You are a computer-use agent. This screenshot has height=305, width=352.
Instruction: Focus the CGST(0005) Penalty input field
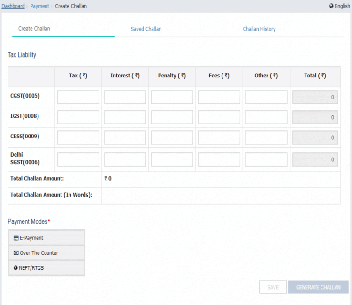172,97
